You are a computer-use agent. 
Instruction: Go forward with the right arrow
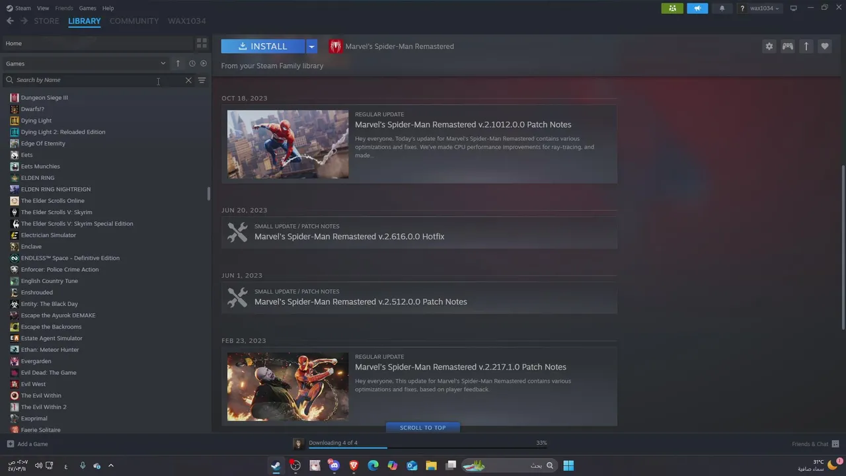(24, 21)
